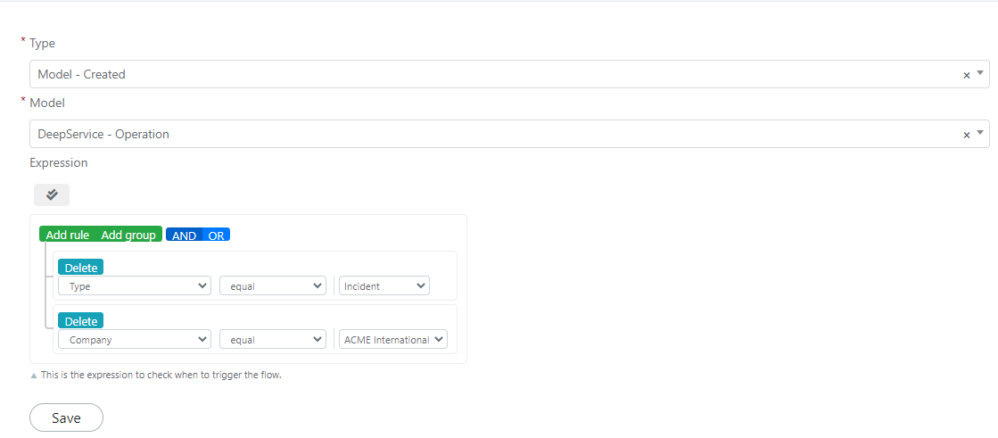Open the Model dropdown arrow

click(x=980, y=132)
